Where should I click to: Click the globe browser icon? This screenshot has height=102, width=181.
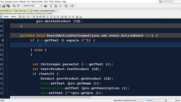[46, 6]
